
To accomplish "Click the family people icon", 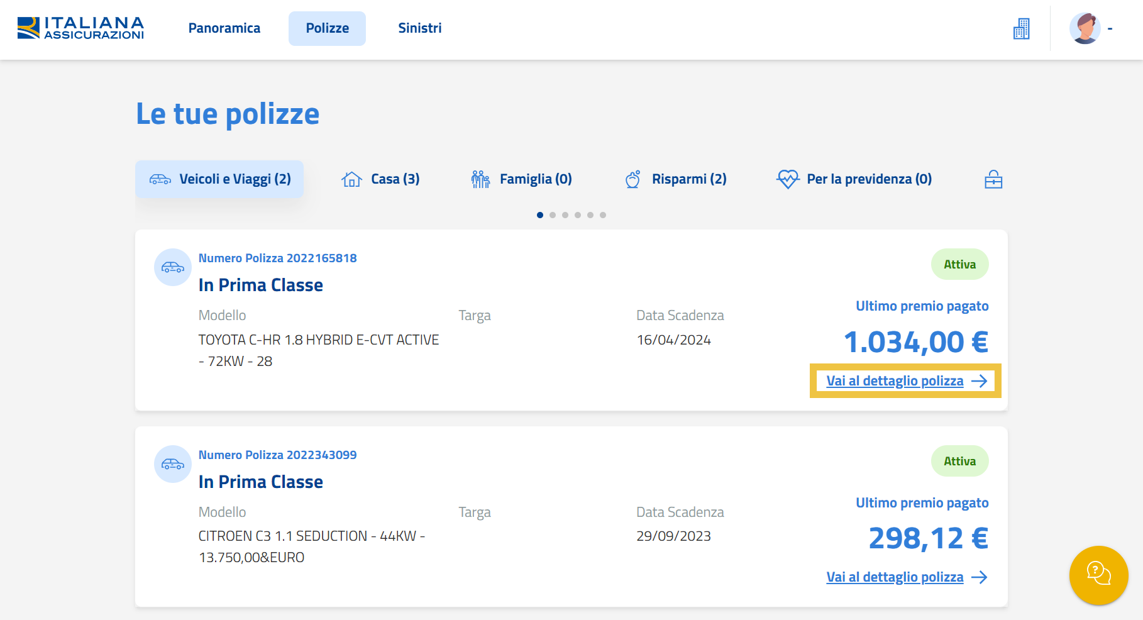I will click(480, 180).
